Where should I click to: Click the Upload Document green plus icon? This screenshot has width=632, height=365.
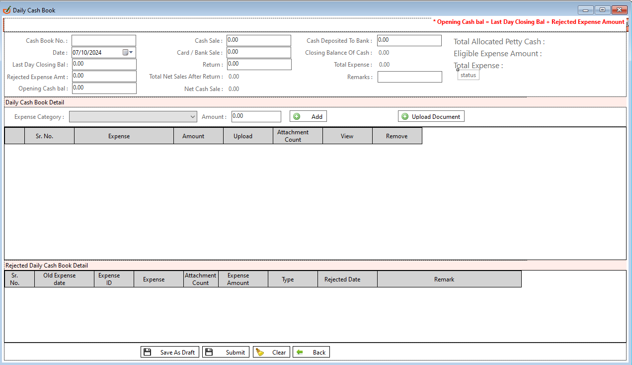405,116
